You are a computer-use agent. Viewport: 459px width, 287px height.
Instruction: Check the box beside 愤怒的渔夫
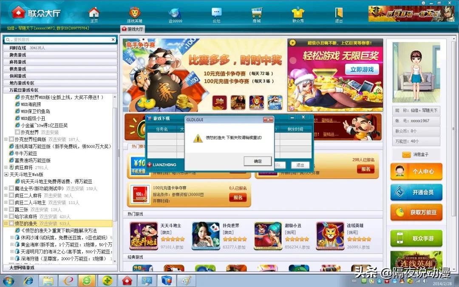12,223
